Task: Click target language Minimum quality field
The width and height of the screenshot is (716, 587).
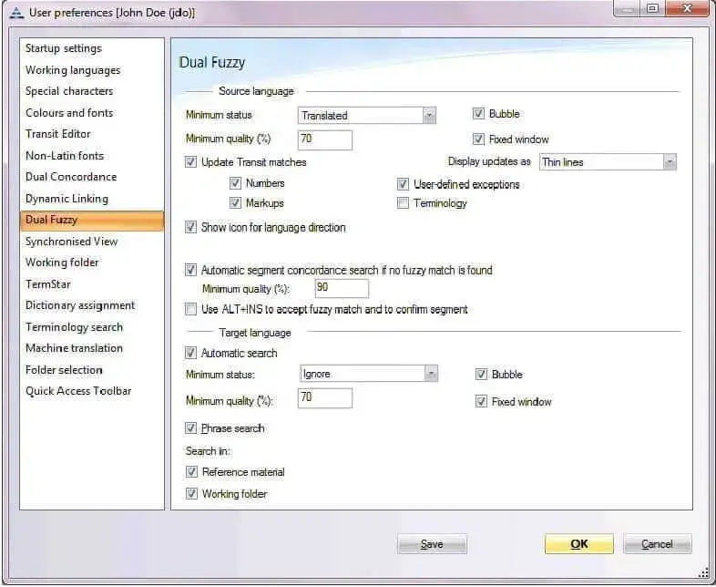Action: coord(324,398)
